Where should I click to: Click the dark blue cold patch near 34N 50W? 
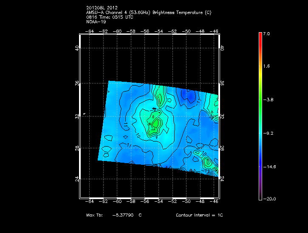(189, 97)
